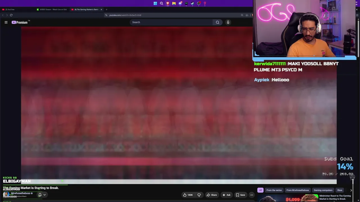
Task: Select the Xbox filter chip
Action: [340, 190]
